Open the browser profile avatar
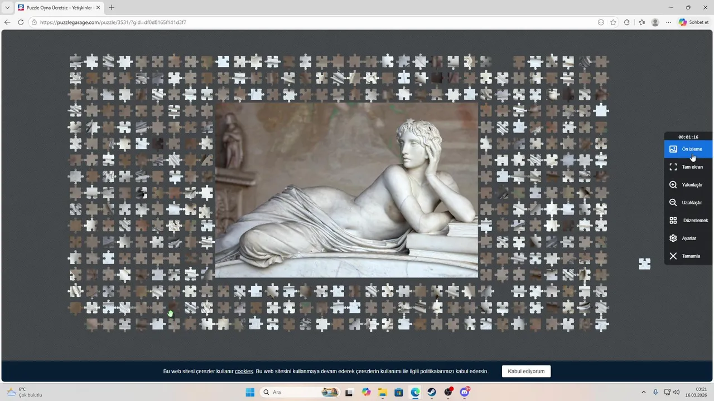The width and height of the screenshot is (714, 401). (655, 22)
